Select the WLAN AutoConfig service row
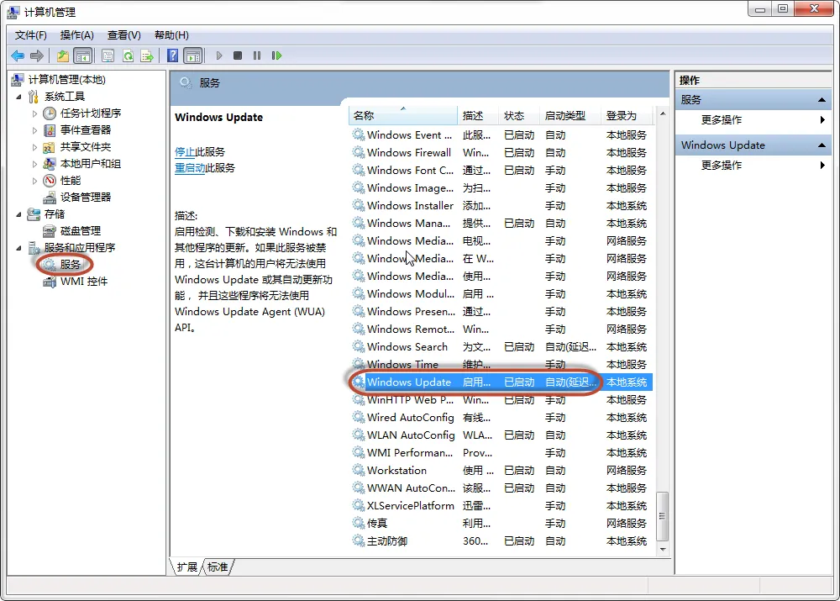 (x=501, y=435)
